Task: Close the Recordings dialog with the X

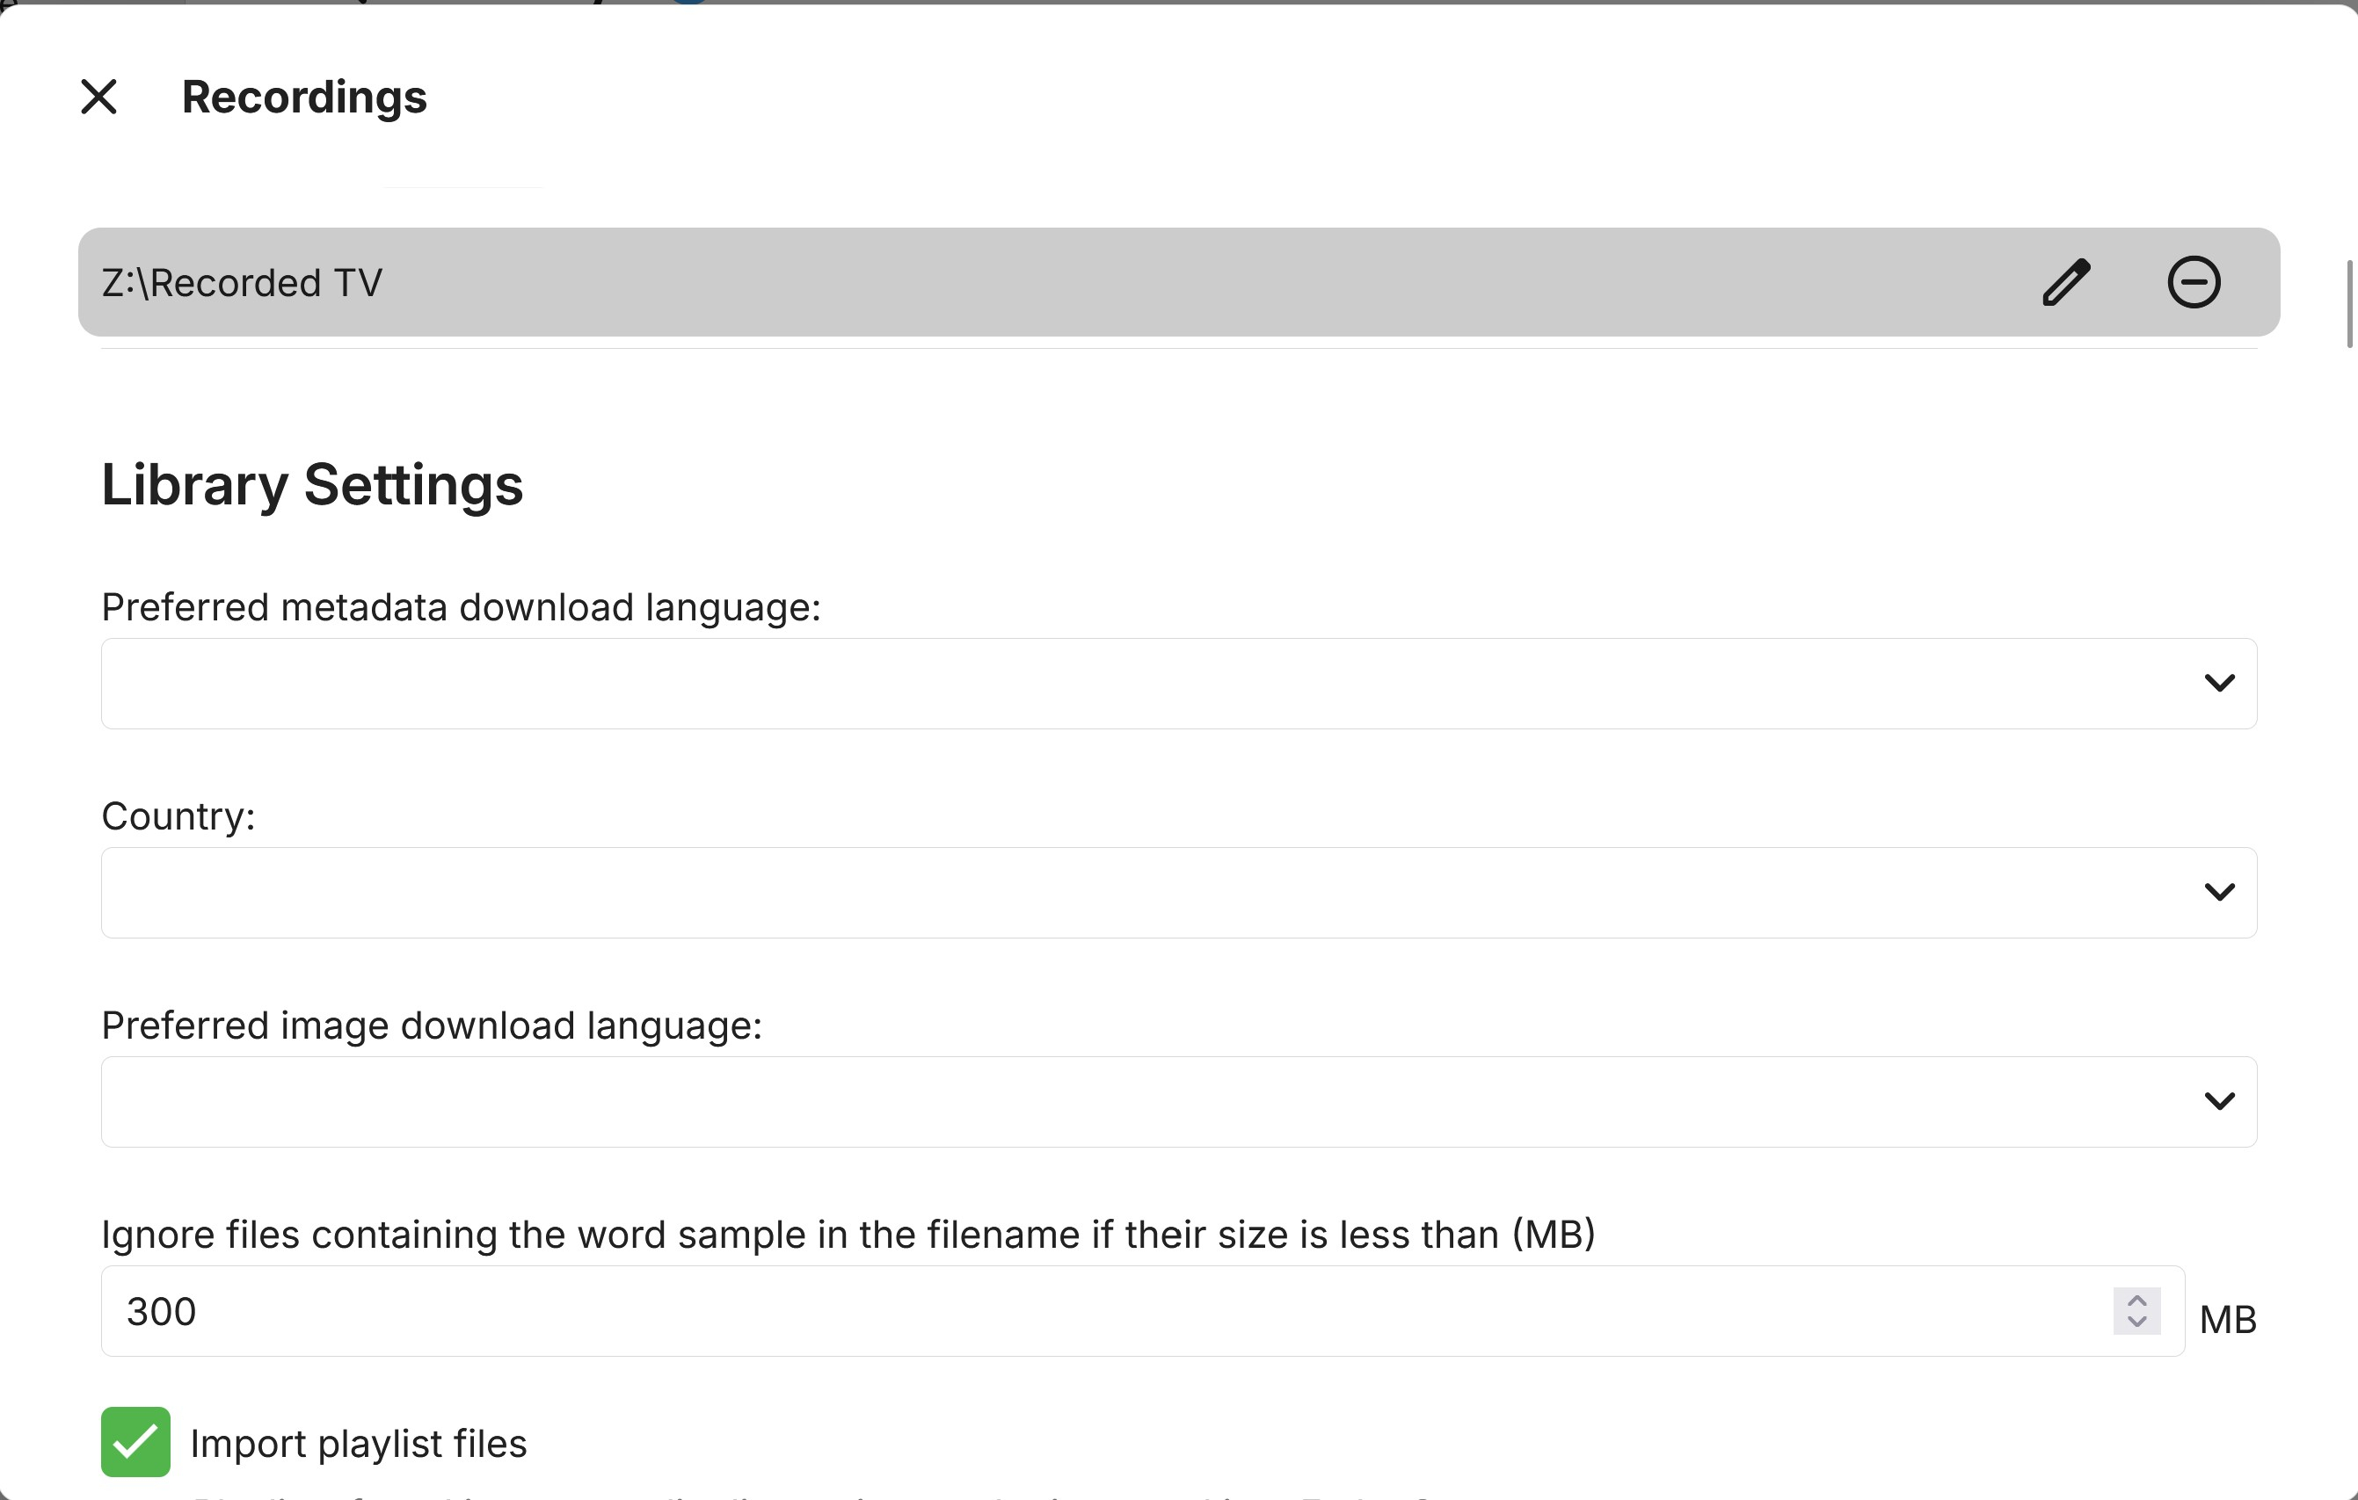Action: [x=98, y=97]
